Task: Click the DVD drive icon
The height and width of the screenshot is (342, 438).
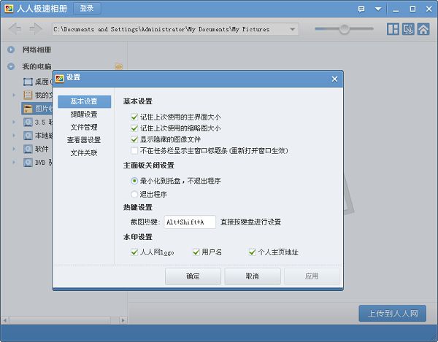Action: click(x=28, y=163)
